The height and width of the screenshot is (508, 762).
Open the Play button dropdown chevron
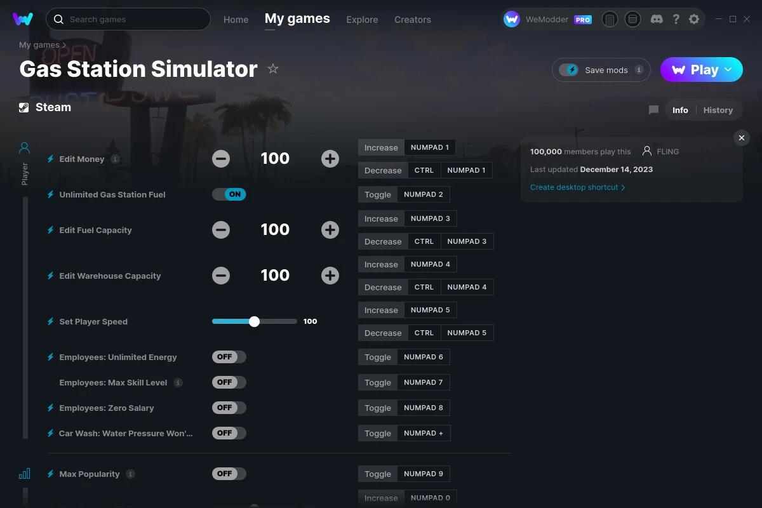729,70
